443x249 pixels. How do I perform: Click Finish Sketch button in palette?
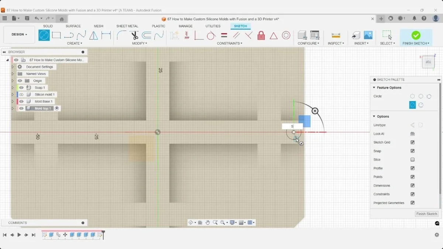tap(426, 214)
